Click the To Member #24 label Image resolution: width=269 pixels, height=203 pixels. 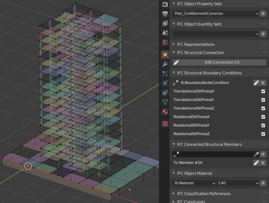click(x=188, y=163)
